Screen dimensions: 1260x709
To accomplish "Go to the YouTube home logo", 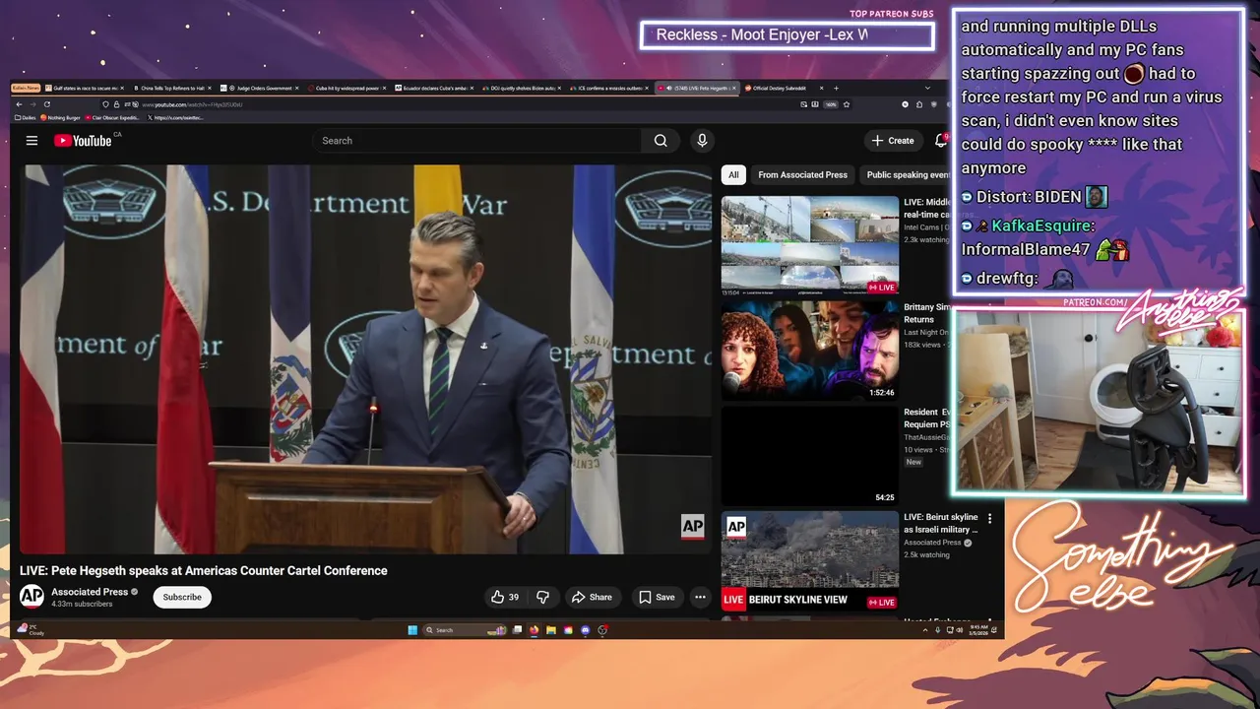I will point(83,141).
